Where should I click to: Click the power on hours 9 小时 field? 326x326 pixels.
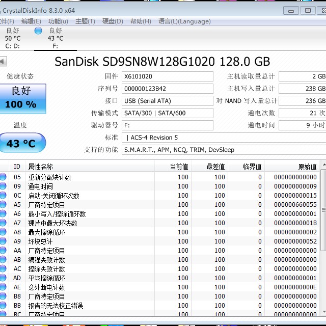302,125
